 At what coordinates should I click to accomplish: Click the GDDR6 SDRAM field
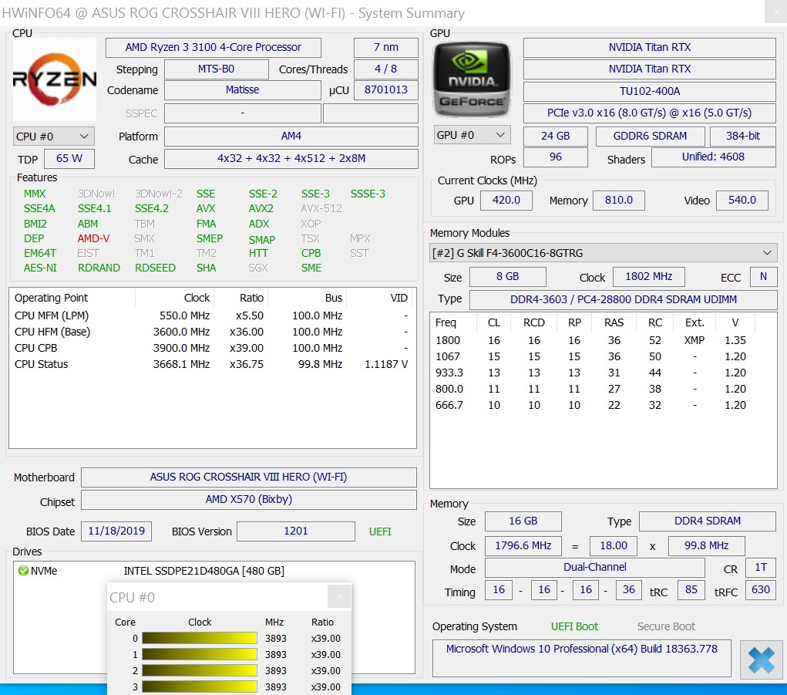(650, 136)
